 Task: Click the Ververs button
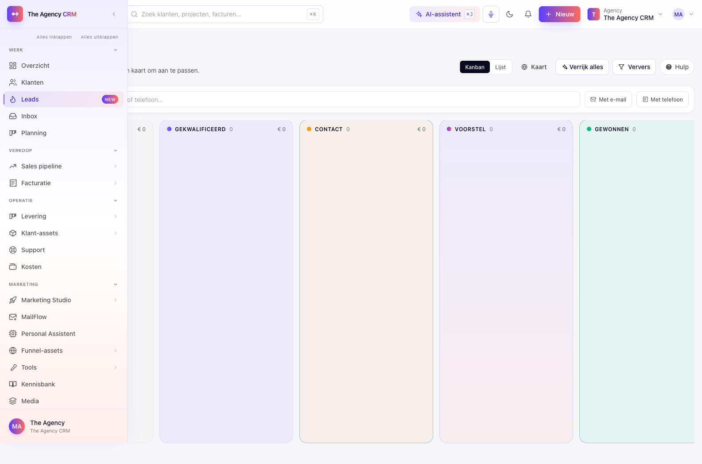(x=634, y=67)
